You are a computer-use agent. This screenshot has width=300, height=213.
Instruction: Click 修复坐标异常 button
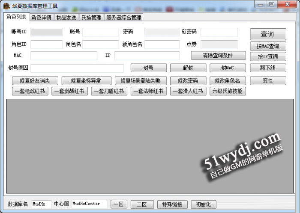coord(86,81)
